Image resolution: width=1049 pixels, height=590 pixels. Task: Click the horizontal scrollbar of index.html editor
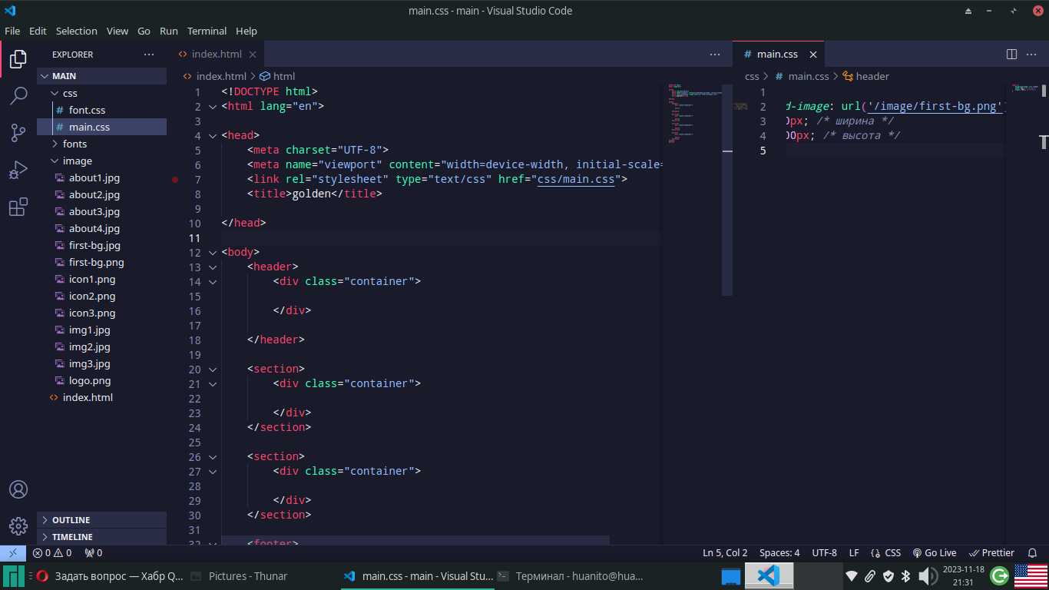[415, 541]
